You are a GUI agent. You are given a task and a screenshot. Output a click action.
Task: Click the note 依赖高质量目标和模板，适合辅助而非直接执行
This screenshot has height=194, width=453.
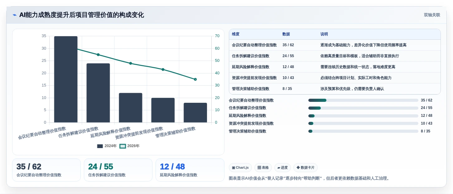click(360, 56)
